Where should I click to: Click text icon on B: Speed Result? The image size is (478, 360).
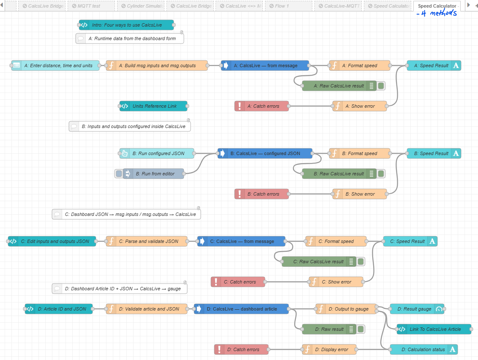tap(456, 154)
